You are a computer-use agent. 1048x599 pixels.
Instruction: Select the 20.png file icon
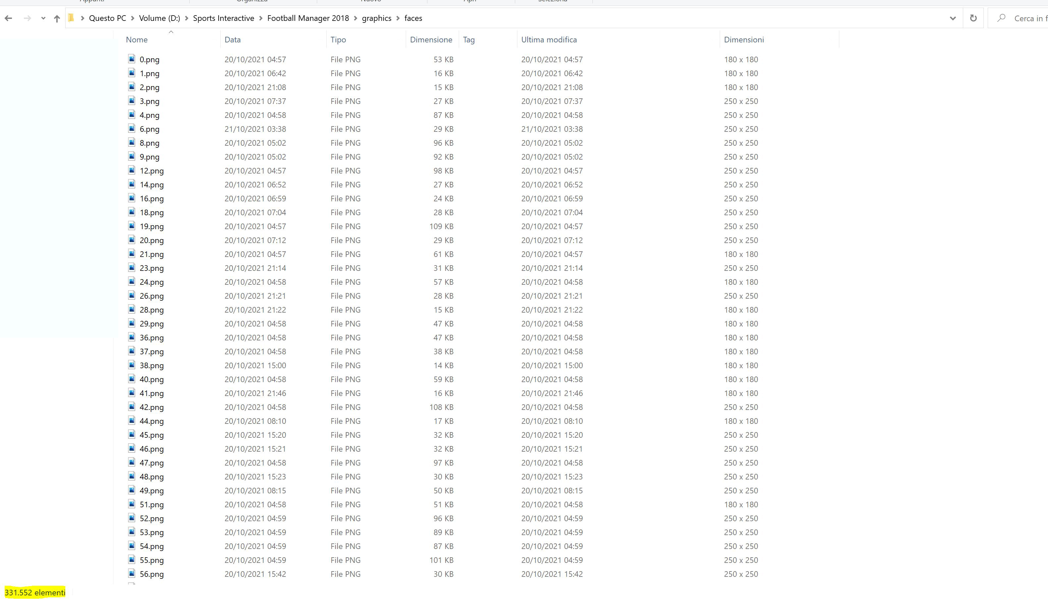(x=131, y=239)
